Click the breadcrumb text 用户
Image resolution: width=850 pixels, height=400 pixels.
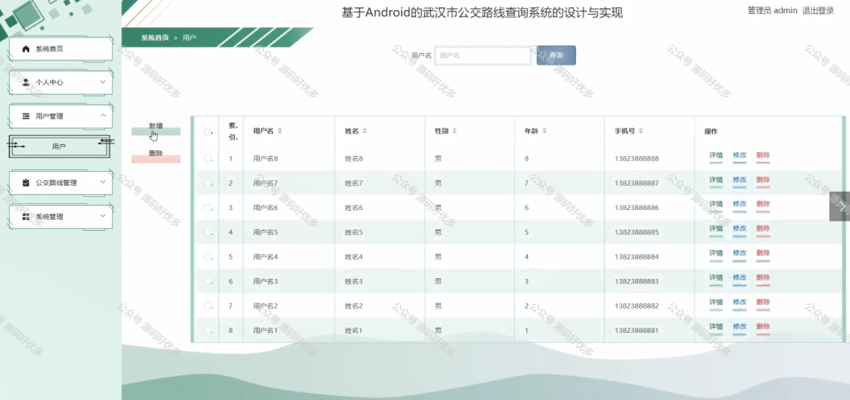point(189,38)
